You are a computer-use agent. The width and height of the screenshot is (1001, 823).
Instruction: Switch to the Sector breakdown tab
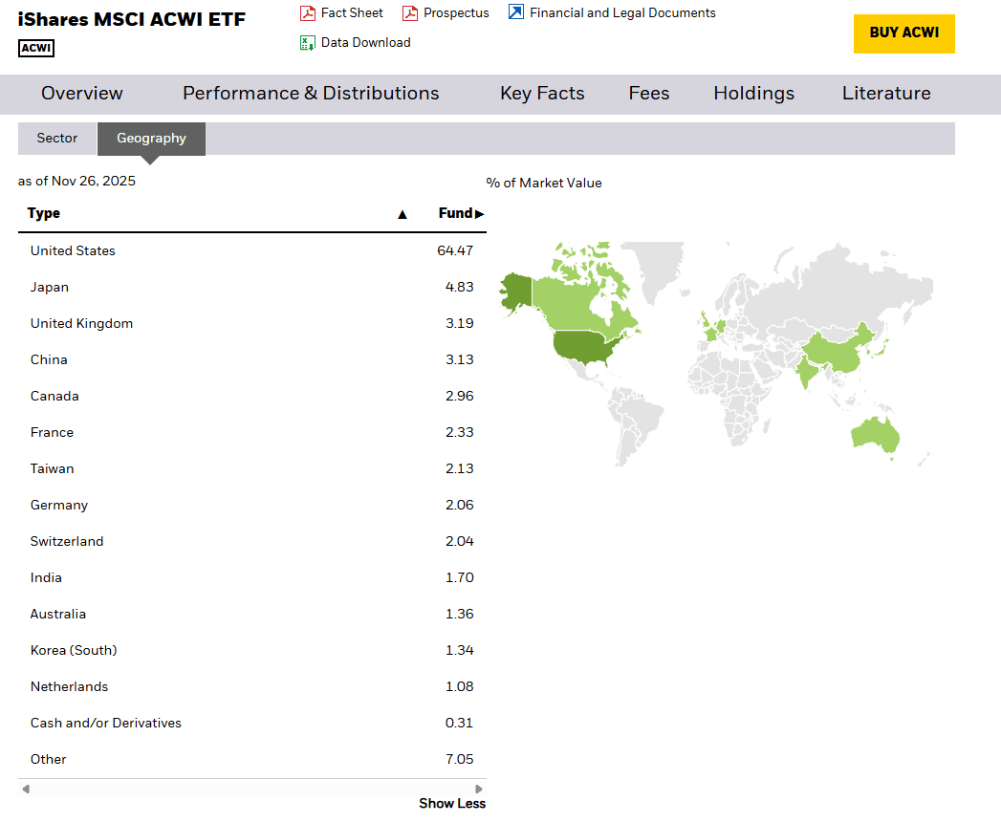(x=57, y=139)
